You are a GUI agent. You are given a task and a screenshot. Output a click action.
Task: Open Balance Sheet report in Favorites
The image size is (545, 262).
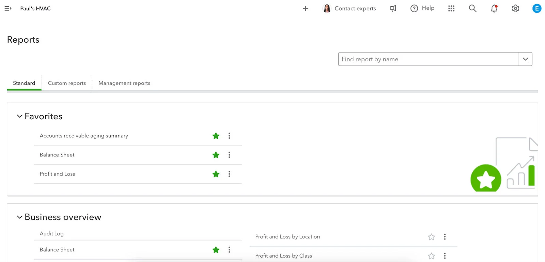pos(57,155)
